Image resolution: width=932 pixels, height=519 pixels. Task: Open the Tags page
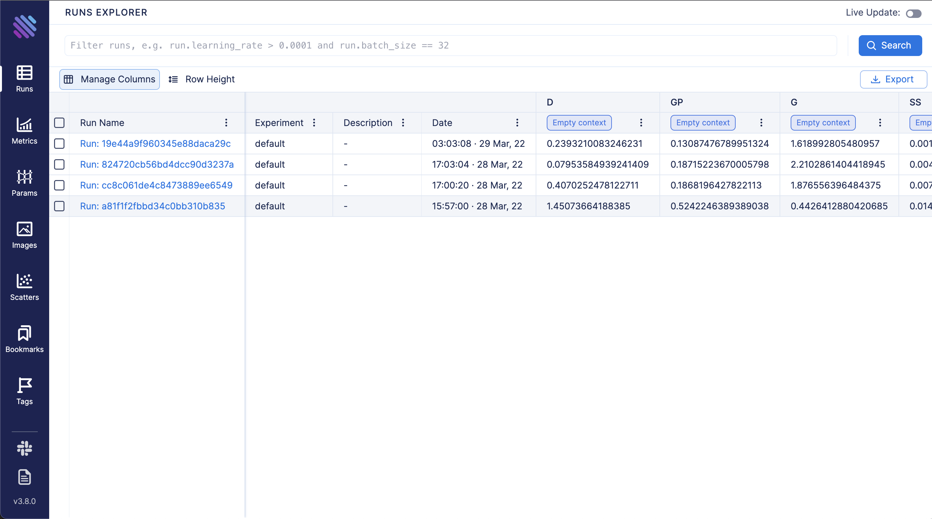[x=25, y=391]
